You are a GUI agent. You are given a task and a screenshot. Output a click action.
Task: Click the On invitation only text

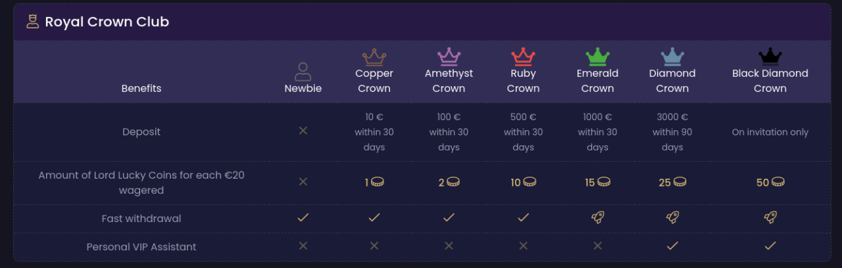770,132
